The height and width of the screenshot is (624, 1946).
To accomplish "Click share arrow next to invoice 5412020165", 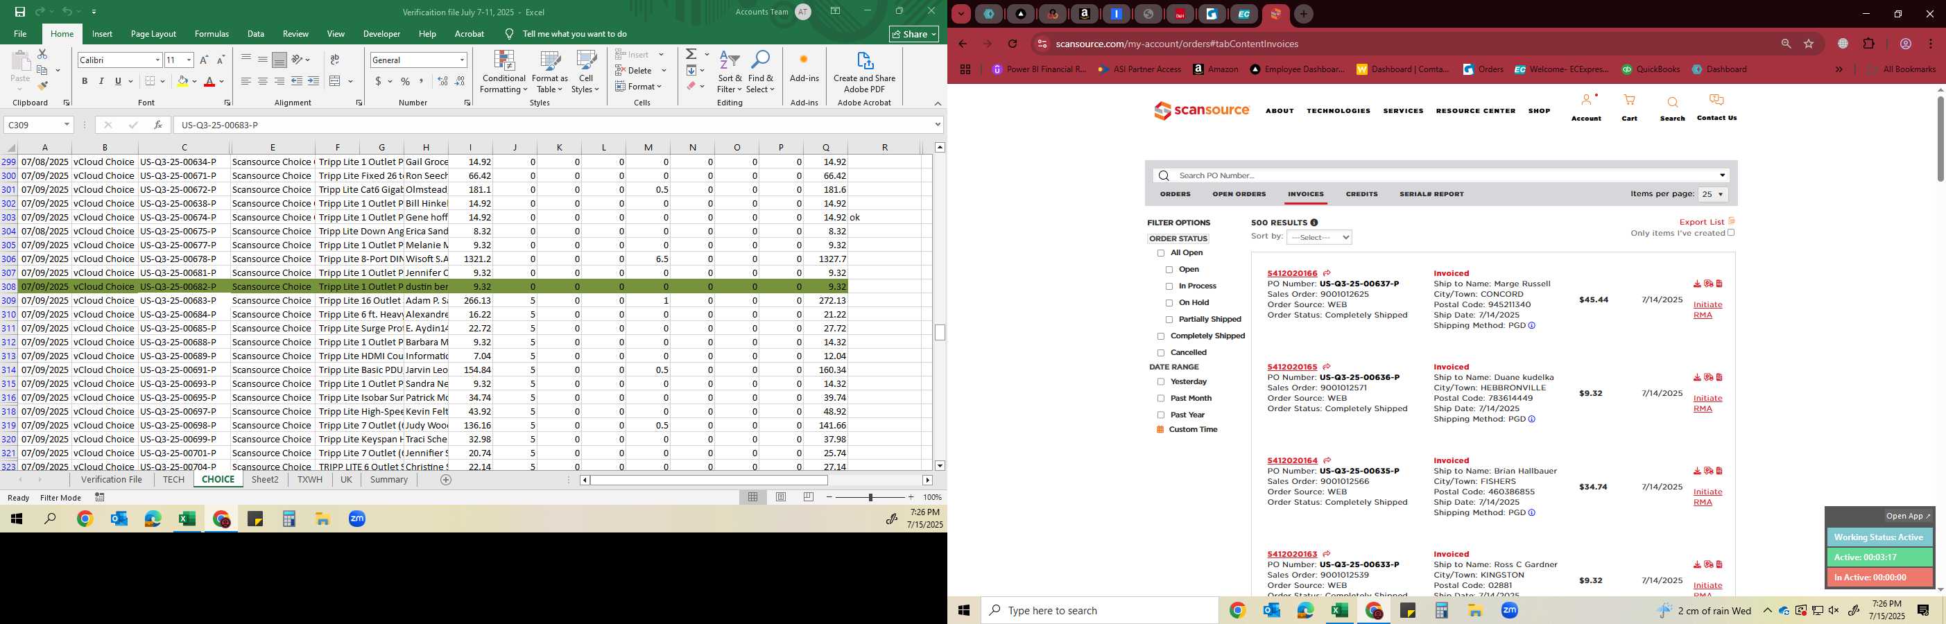I will [1326, 367].
